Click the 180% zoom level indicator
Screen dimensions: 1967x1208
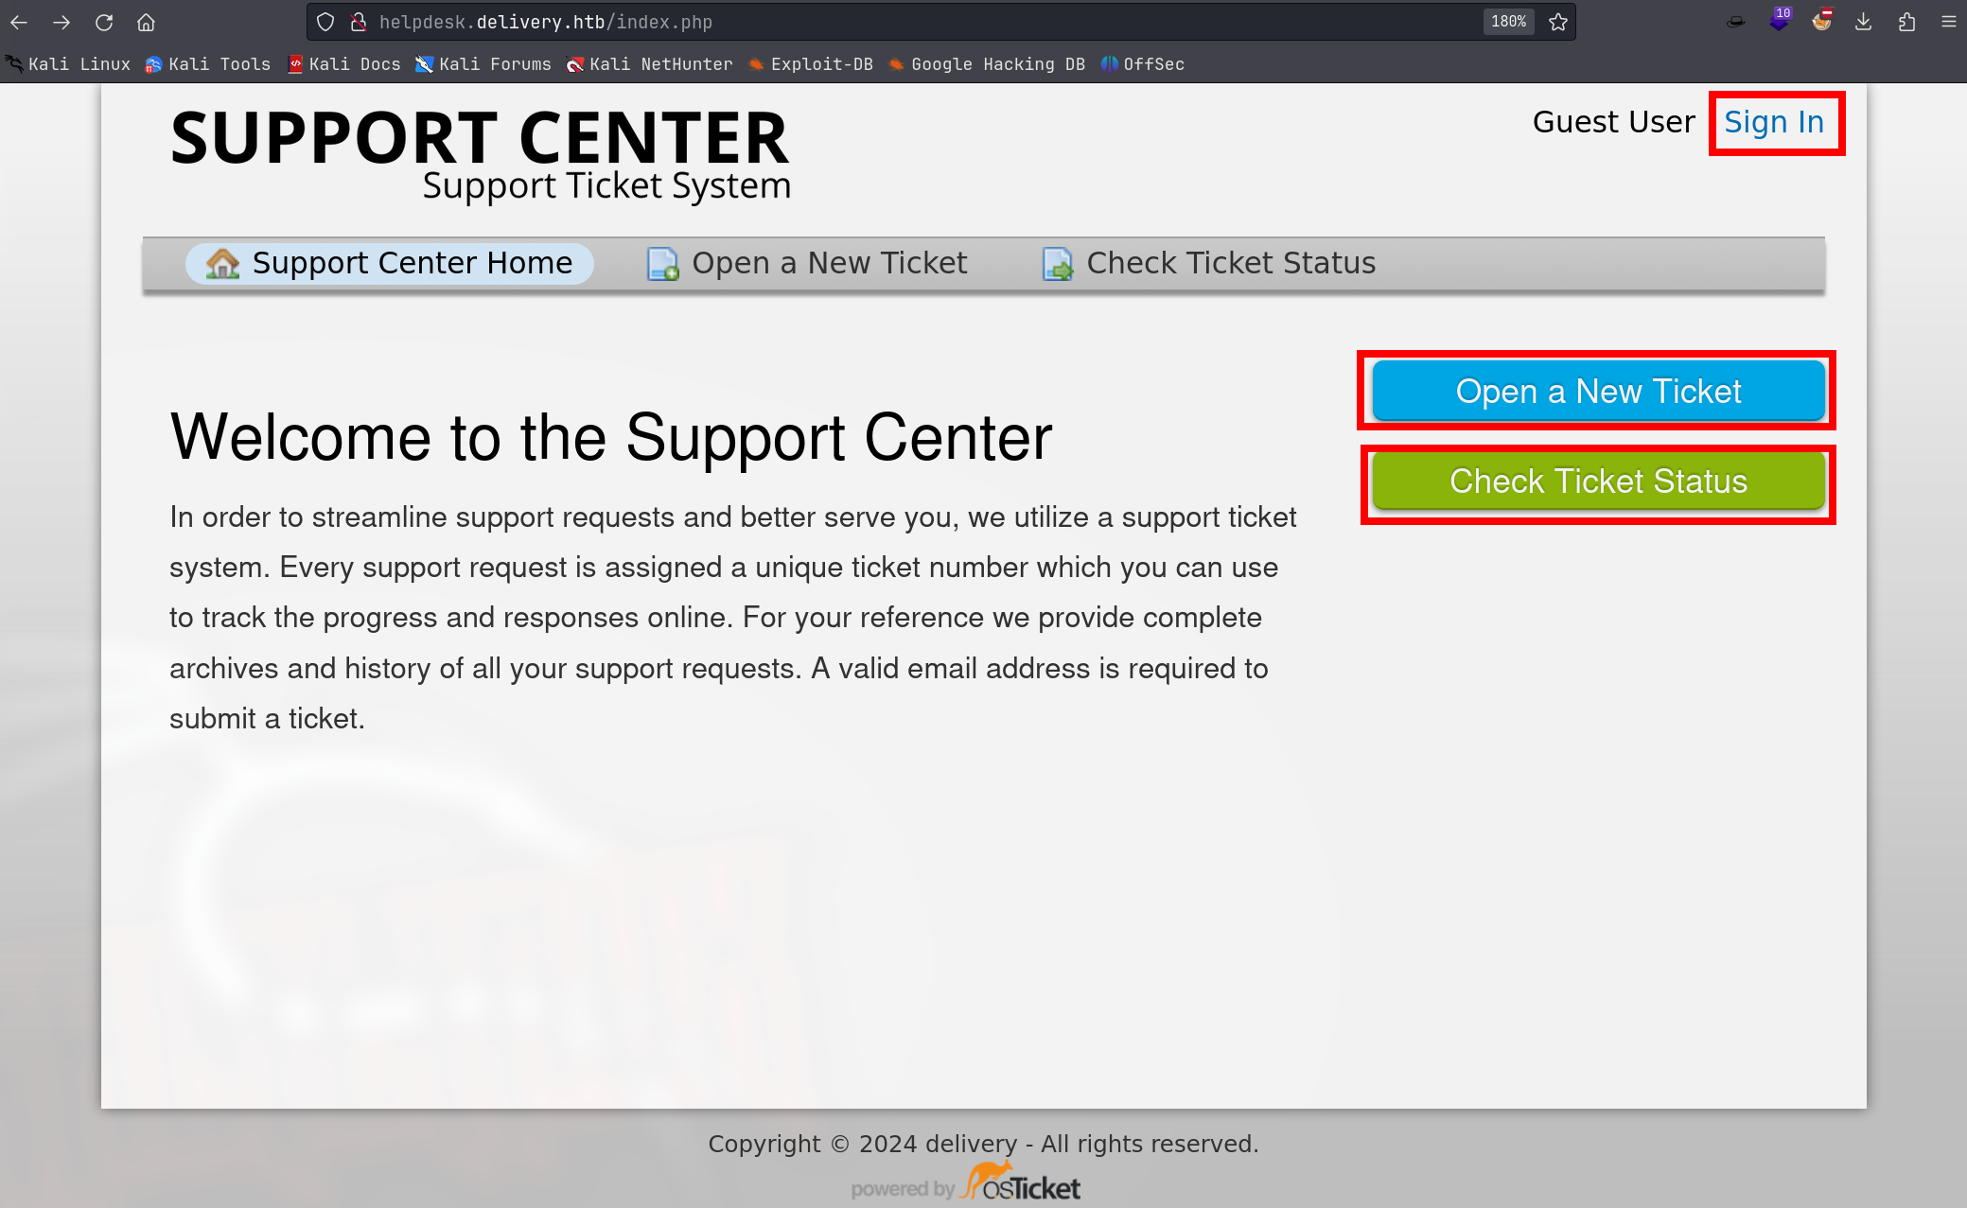pos(1508,22)
